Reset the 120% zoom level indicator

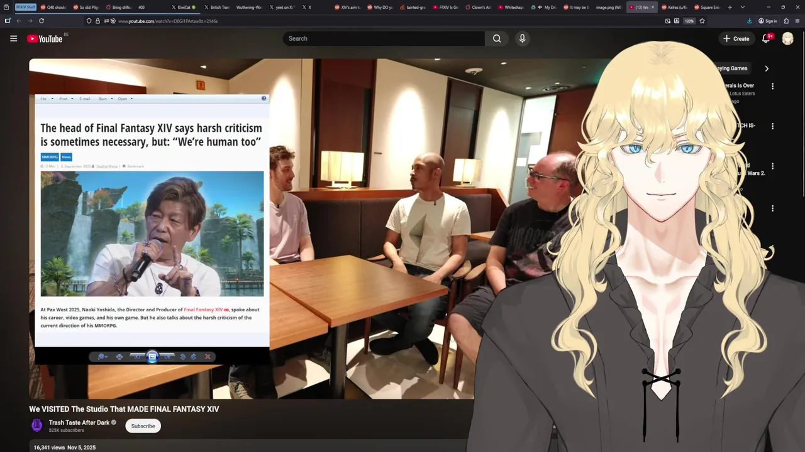click(x=689, y=21)
